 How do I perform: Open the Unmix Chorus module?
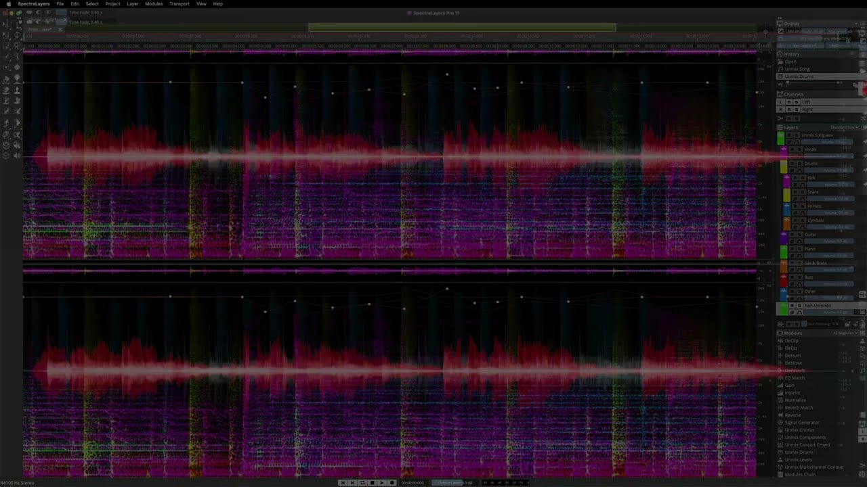pos(799,430)
